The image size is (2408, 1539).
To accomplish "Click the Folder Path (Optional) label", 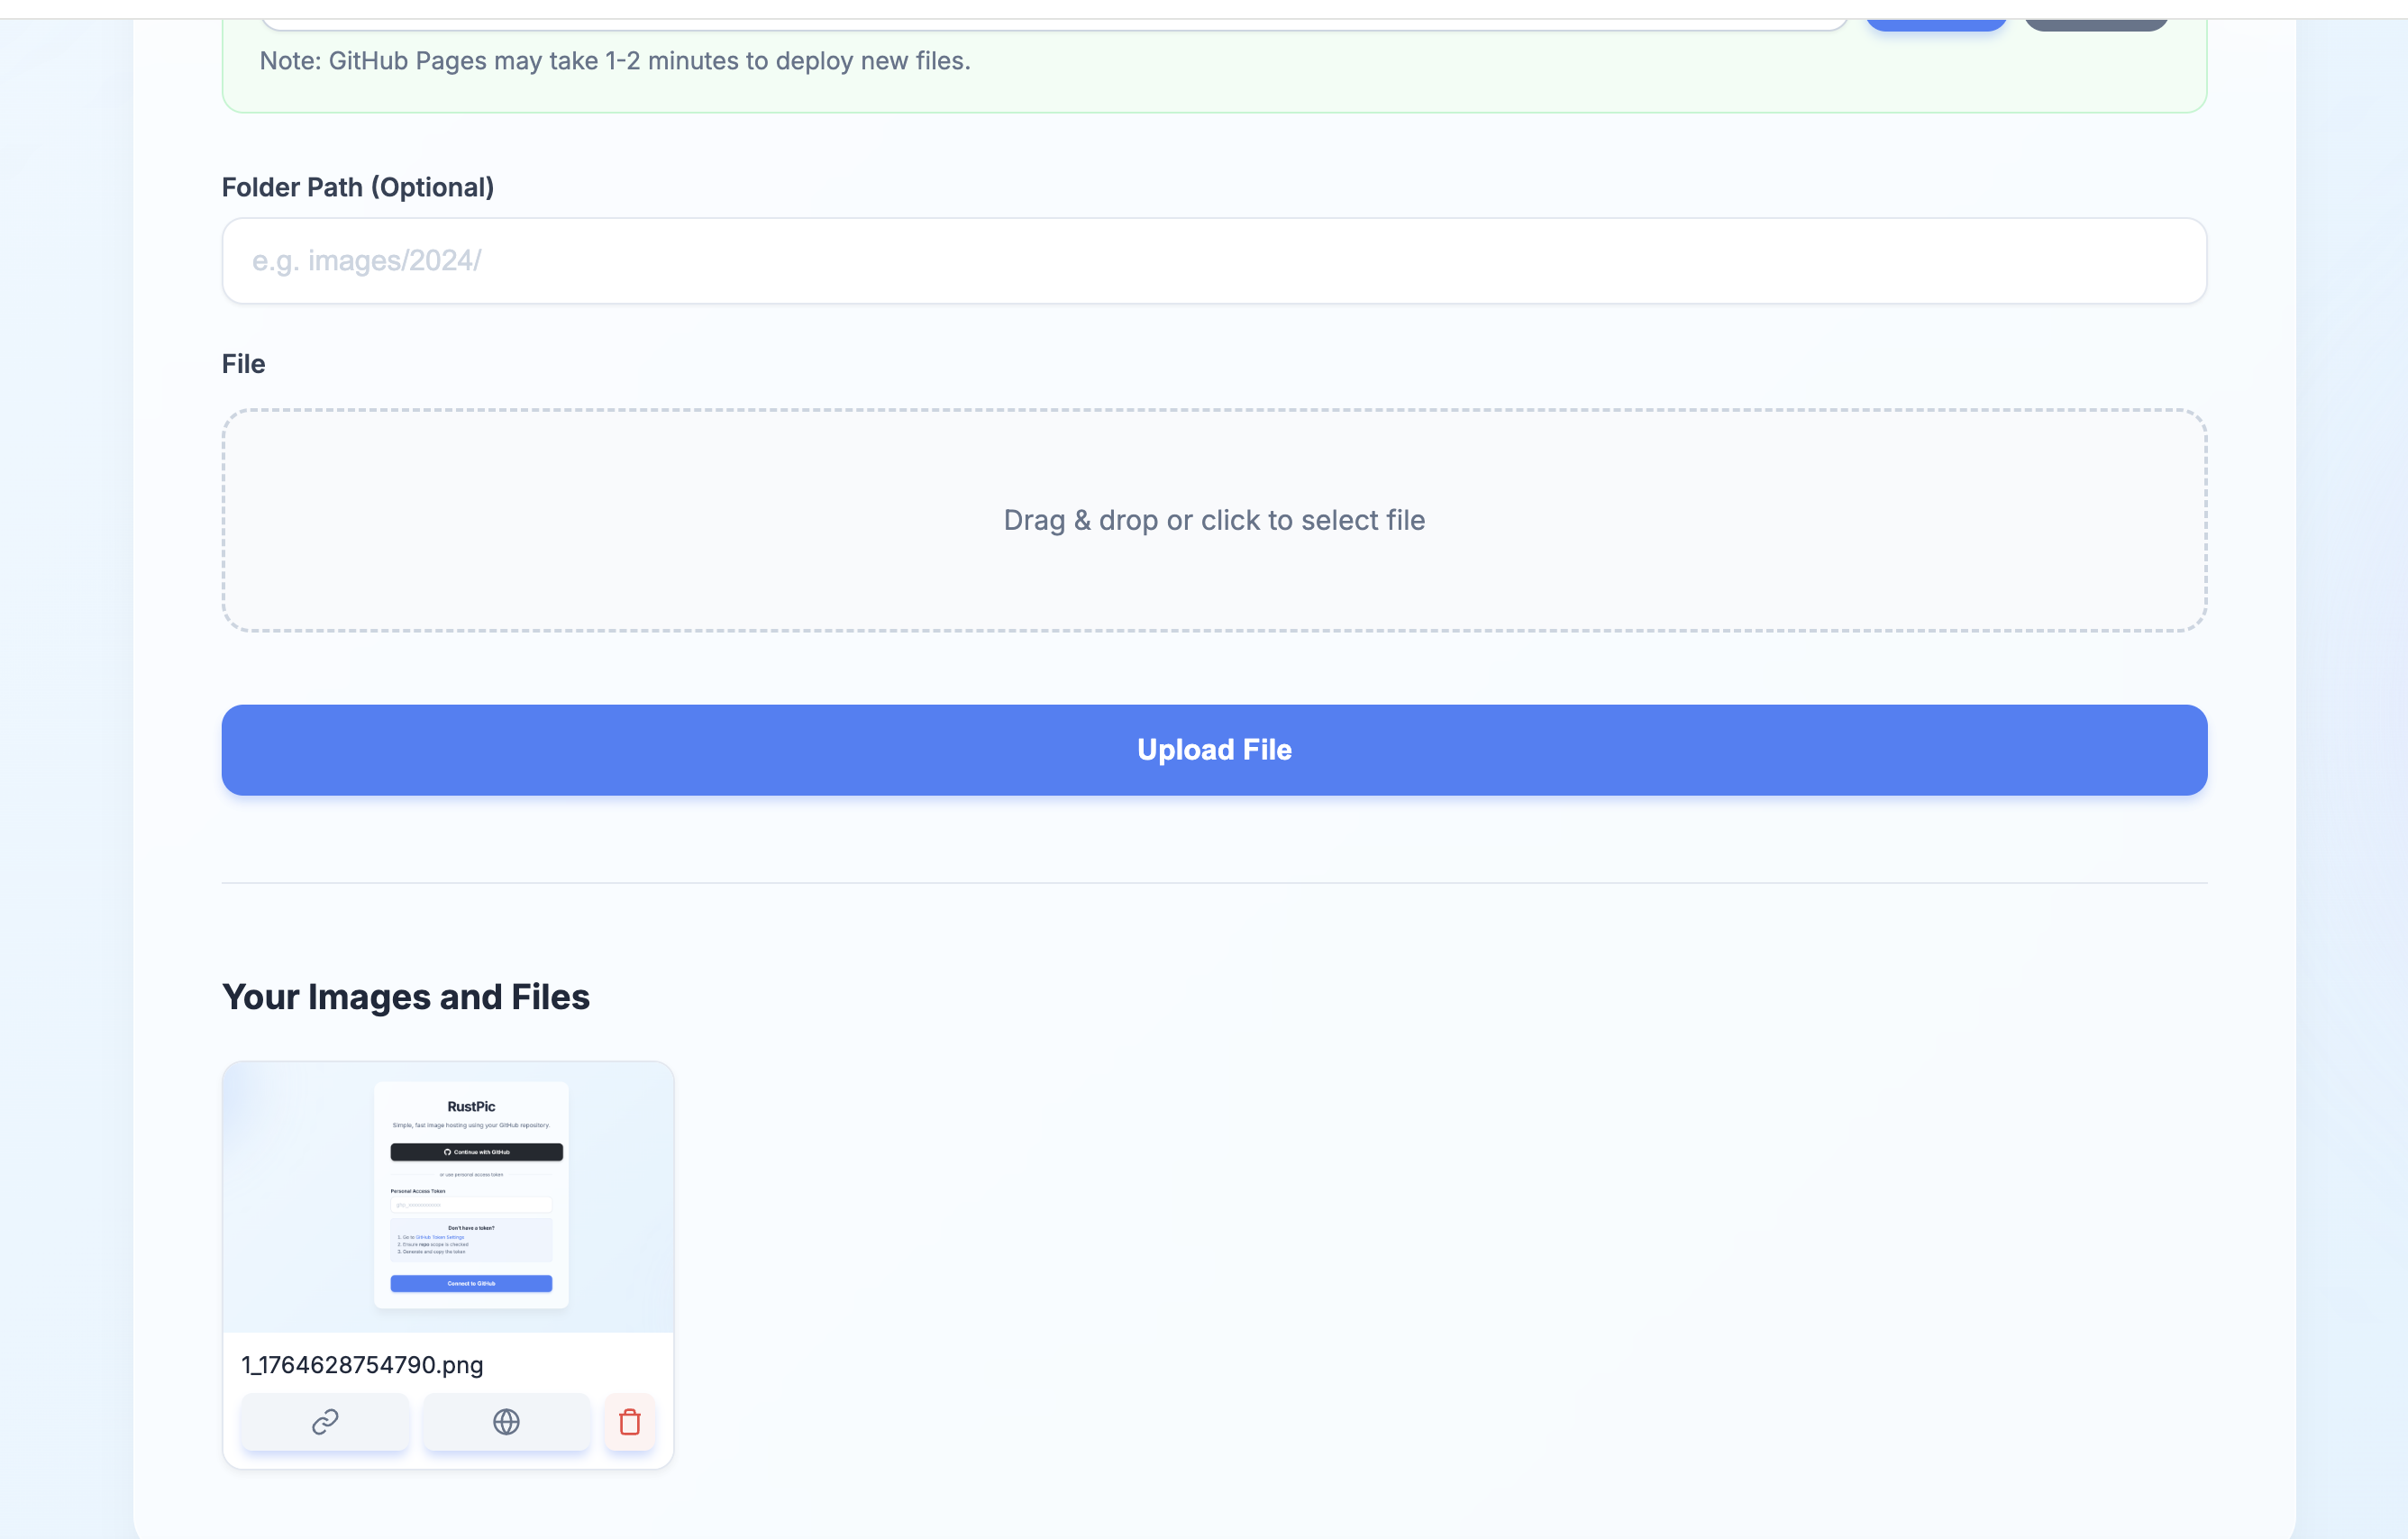I will pyautogui.click(x=357, y=187).
